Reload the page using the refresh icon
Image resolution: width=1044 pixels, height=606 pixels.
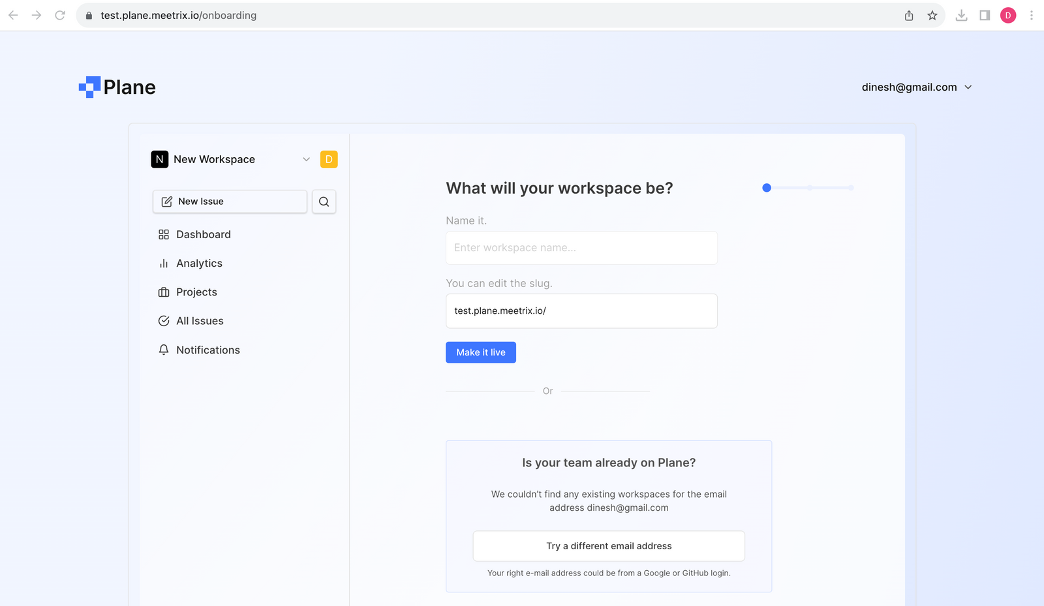60,16
